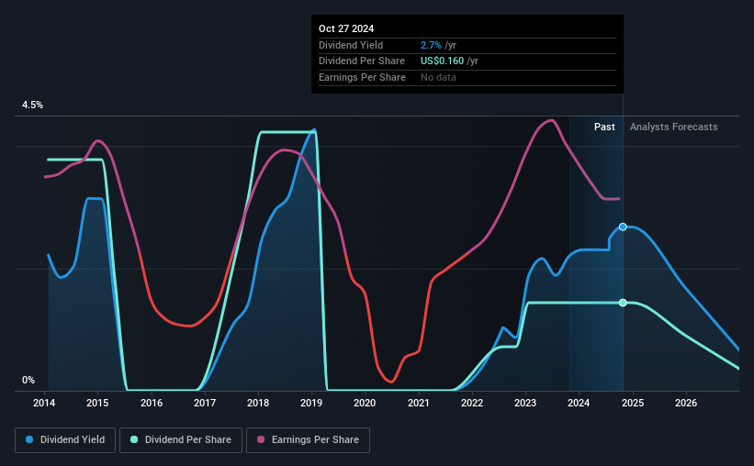The width and height of the screenshot is (754, 466).
Task: Click the 2023 x-axis year label
Action: (x=525, y=403)
